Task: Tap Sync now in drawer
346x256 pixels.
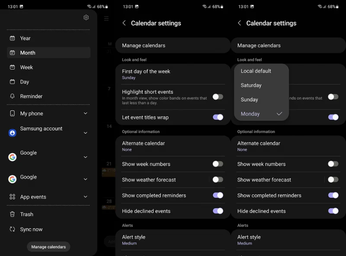Action: click(x=48, y=229)
